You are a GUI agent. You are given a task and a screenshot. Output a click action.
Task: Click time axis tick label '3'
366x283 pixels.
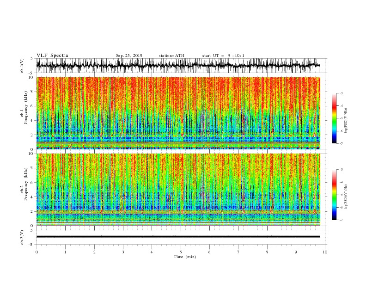[123, 252]
